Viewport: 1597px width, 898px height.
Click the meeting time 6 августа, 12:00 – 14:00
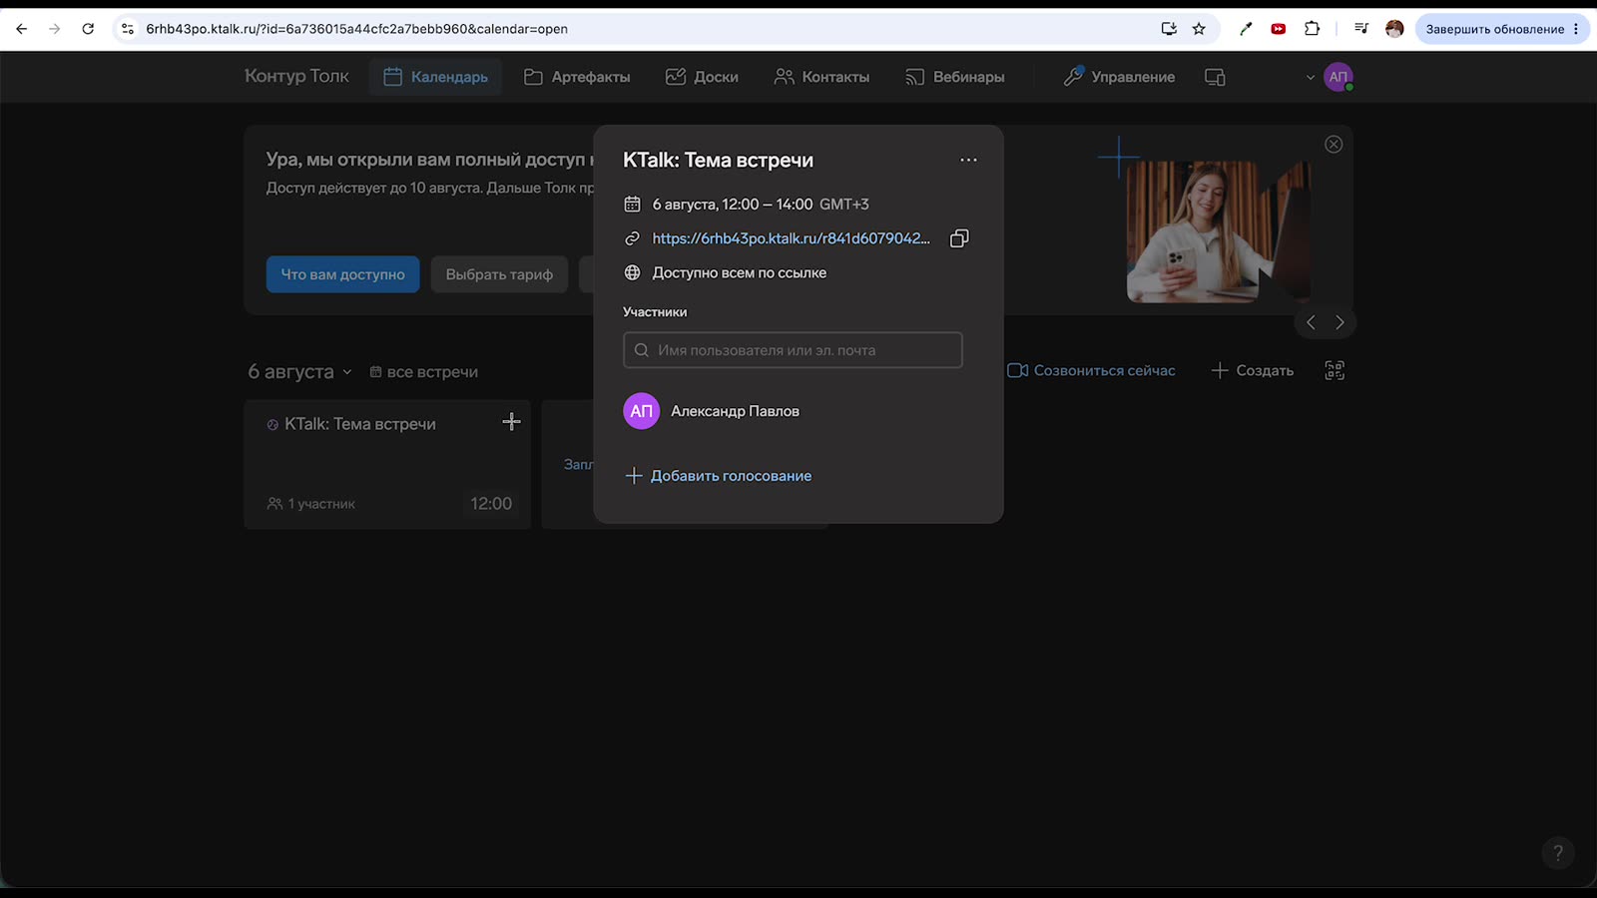(733, 205)
